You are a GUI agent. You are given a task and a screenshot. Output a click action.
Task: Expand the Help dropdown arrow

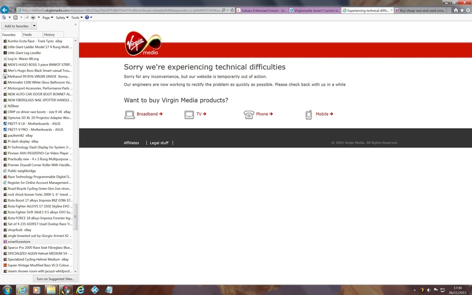click(91, 18)
